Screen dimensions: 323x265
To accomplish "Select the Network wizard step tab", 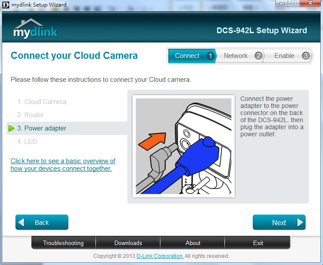I will pos(236,56).
